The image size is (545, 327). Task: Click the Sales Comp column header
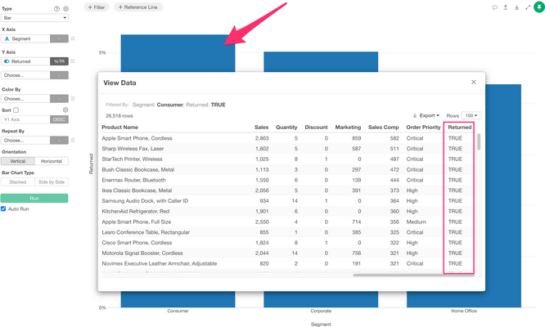[x=383, y=128]
